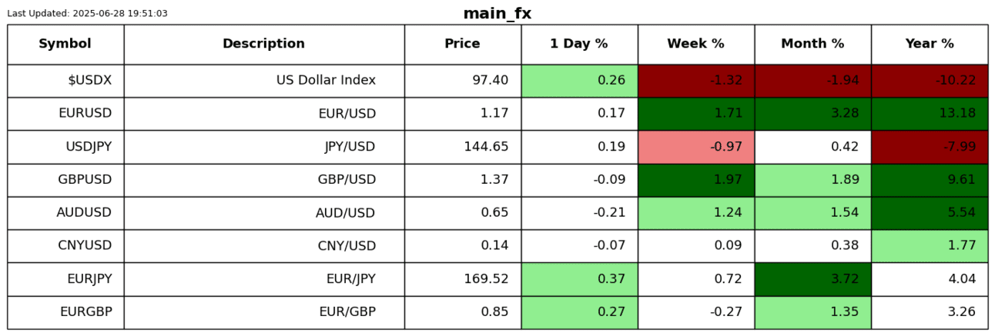Click the light green 0.37 day cell
This screenshot has width=995, height=336.
(578, 279)
